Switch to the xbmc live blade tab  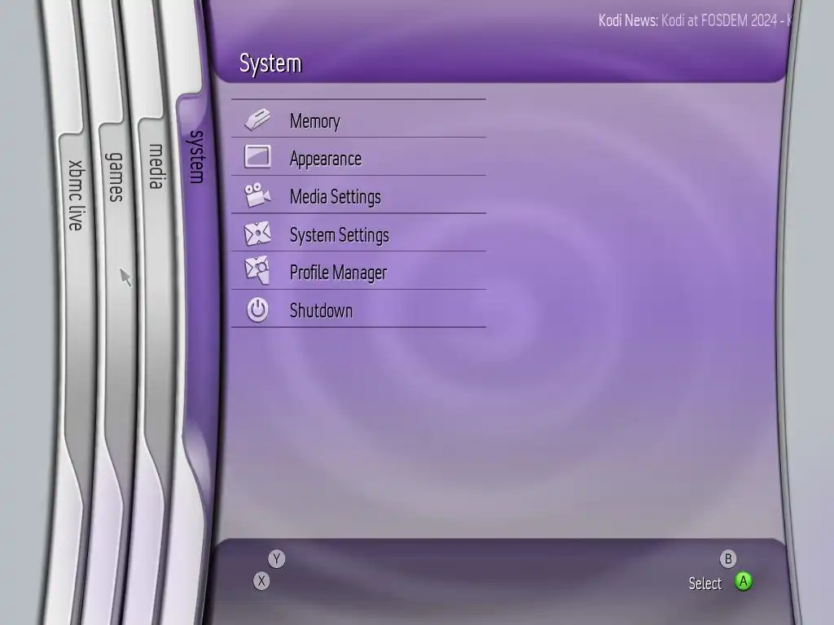(76, 195)
